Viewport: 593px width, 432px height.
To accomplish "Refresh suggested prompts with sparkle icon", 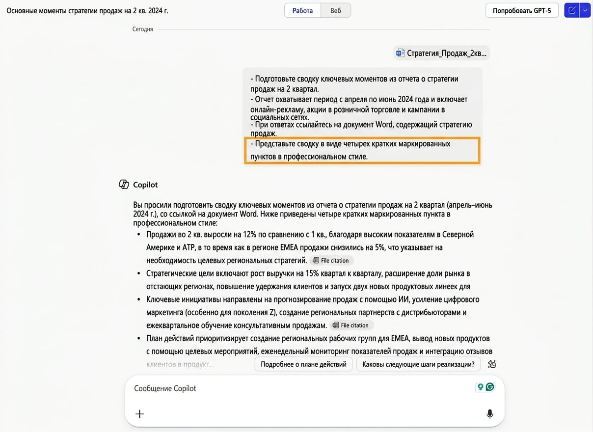I will (x=492, y=364).
